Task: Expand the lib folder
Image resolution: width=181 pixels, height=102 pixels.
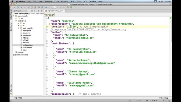Action: click(19, 26)
